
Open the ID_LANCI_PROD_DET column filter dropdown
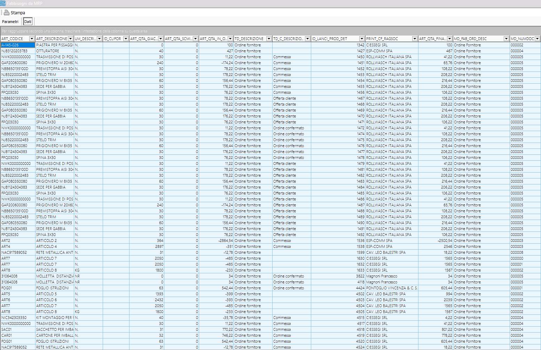coord(362,39)
